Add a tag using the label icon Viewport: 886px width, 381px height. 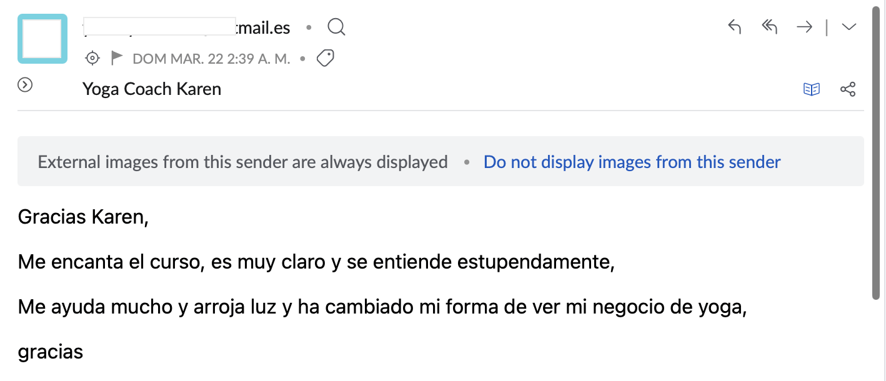[325, 59]
